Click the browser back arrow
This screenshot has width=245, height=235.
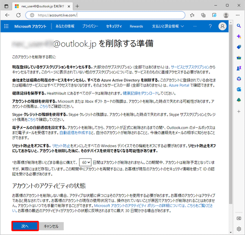[7, 15]
